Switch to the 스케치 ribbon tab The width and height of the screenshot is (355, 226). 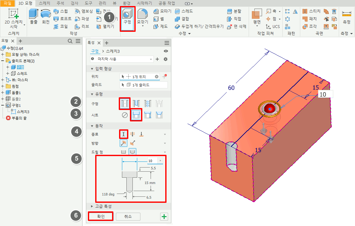point(44,3)
